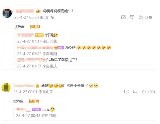Open the first commenter's avatar profile
160x124 pixels.
tap(7, 13)
